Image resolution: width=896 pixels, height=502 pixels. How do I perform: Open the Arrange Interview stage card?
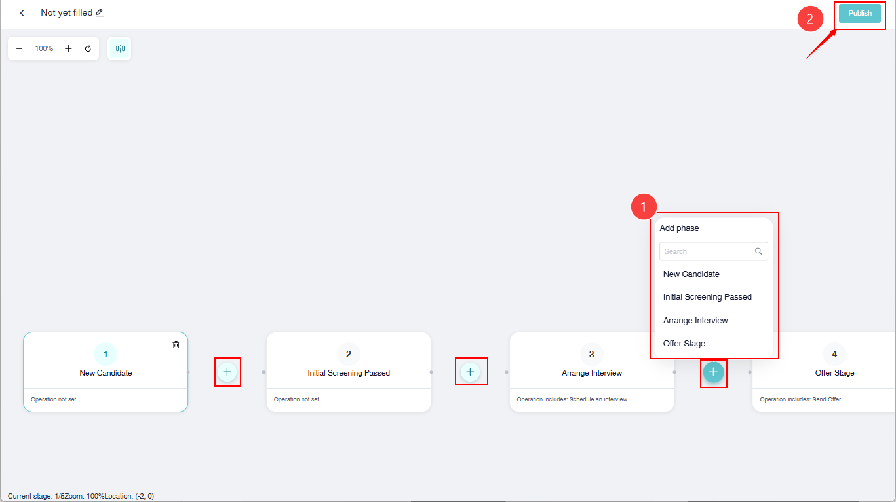tap(591, 372)
